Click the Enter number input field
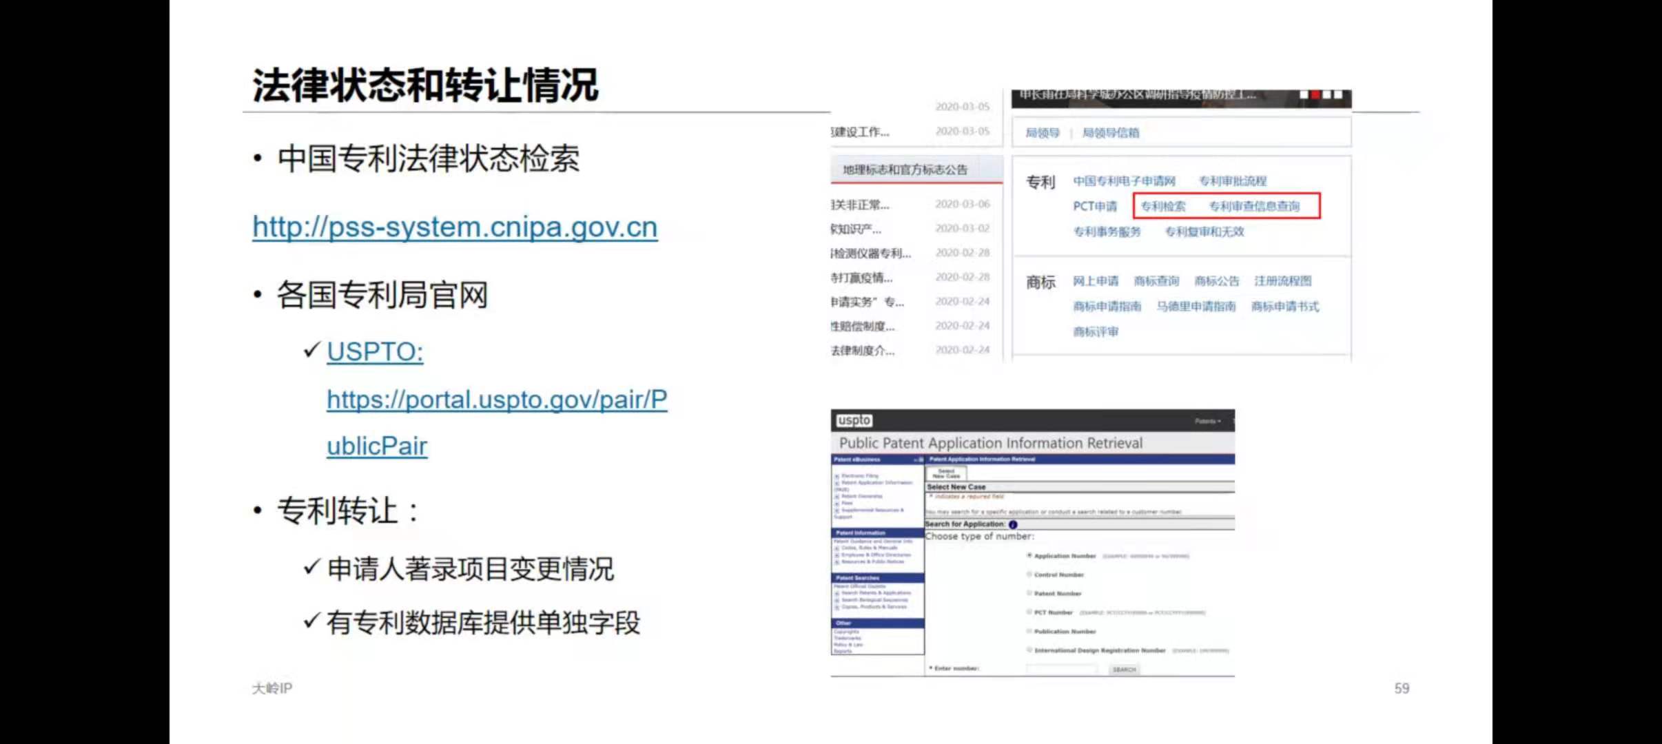The height and width of the screenshot is (744, 1662). 1062,669
